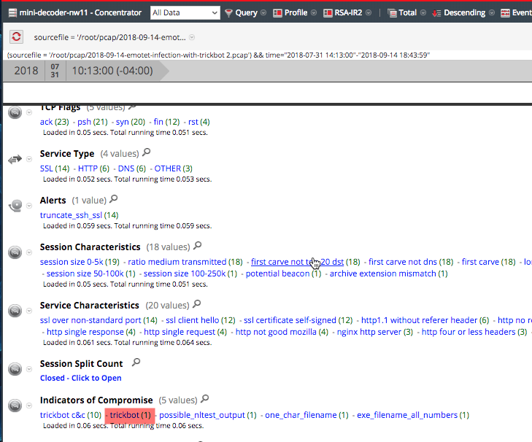Open closed Session Split Count via Click to Open

point(81,378)
